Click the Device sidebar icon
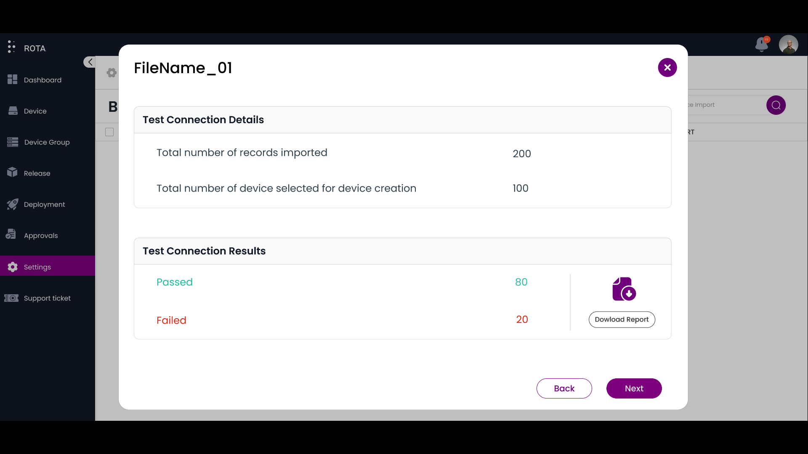Screen dimensions: 808x454 click(x=12, y=110)
